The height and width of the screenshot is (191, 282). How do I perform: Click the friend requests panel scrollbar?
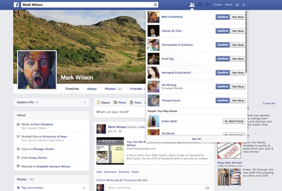click(x=246, y=42)
